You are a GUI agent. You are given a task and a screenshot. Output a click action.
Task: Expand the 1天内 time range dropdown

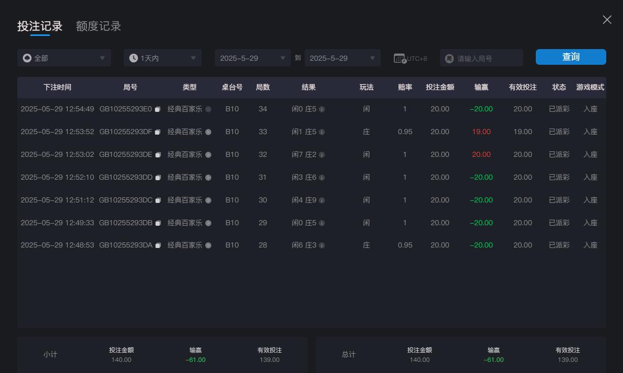tap(162, 58)
